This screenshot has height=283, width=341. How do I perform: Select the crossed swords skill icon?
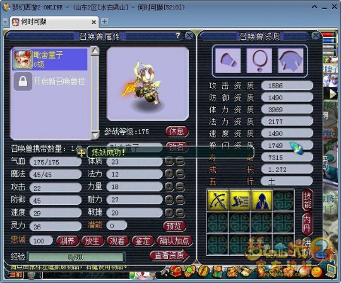(218, 200)
